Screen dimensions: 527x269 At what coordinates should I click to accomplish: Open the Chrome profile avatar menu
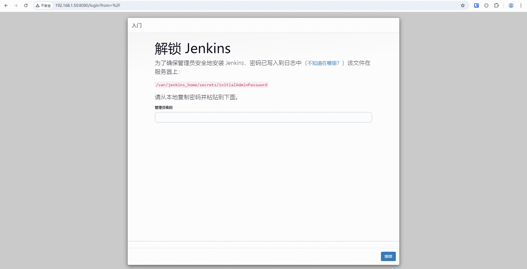pos(511,5)
